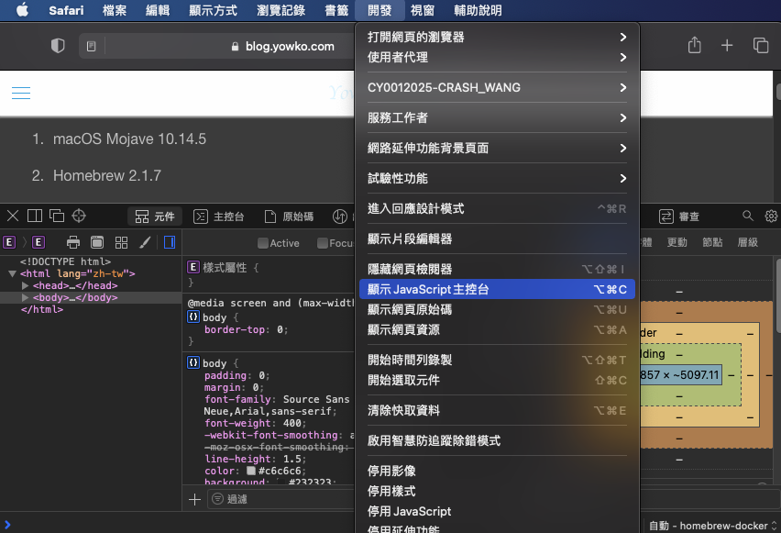
Task: Focus the 過濾 style filter field
Action: point(281,499)
